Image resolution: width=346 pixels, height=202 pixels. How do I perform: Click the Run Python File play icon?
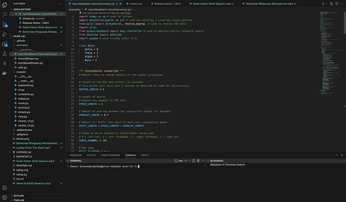(x=323, y=4)
